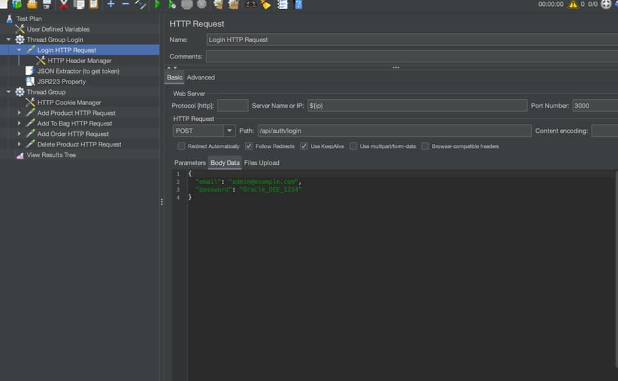This screenshot has width=618, height=381.
Task: Enable the Redirect Automatically checkbox
Action: point(181,146)
